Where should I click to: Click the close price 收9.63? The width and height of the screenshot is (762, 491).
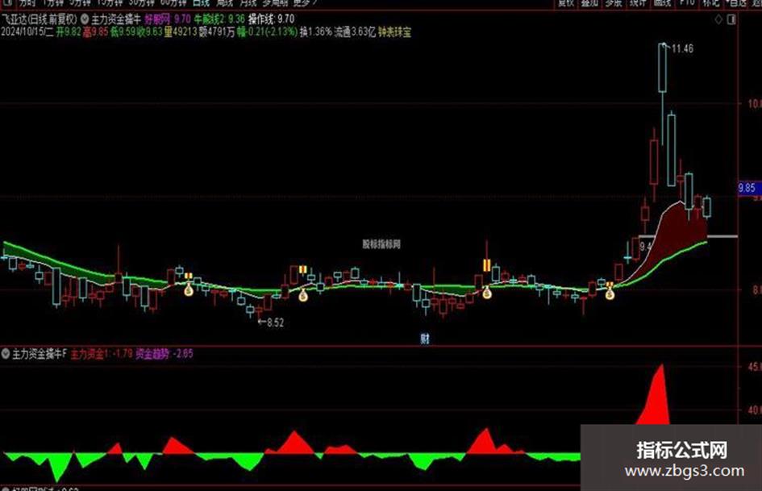point(149,32)
